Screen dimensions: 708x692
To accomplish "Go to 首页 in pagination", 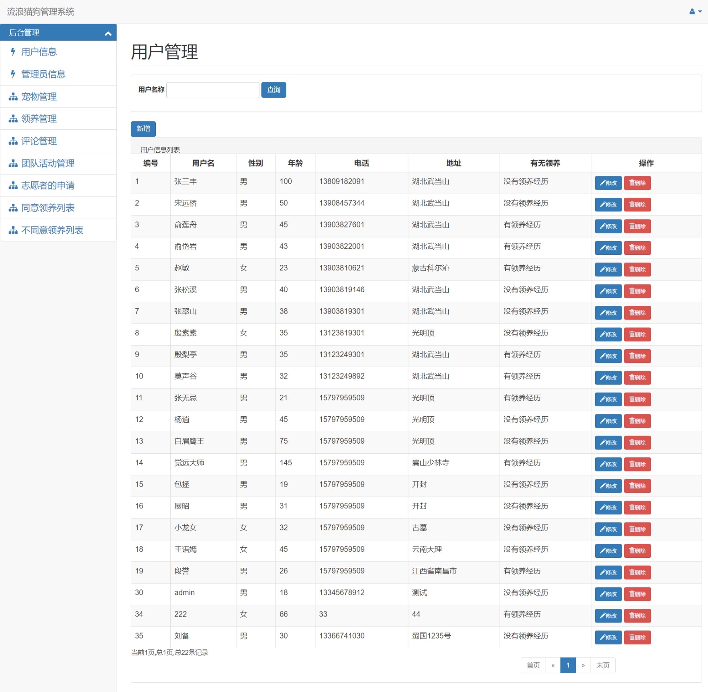I will (533, 665).
